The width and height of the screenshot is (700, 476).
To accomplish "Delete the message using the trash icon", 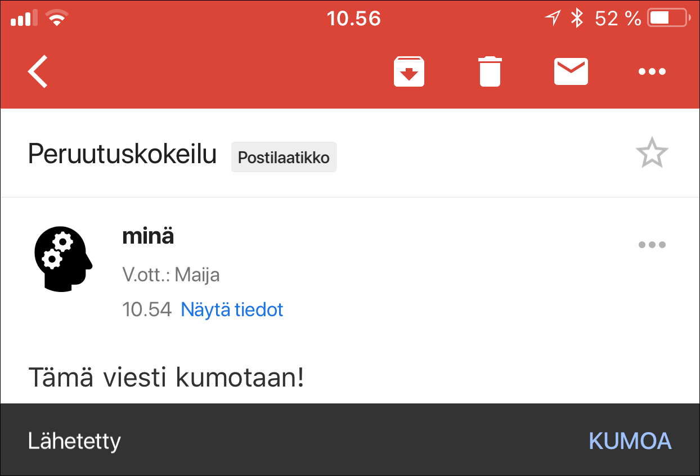I will click(x=490, y=71).
